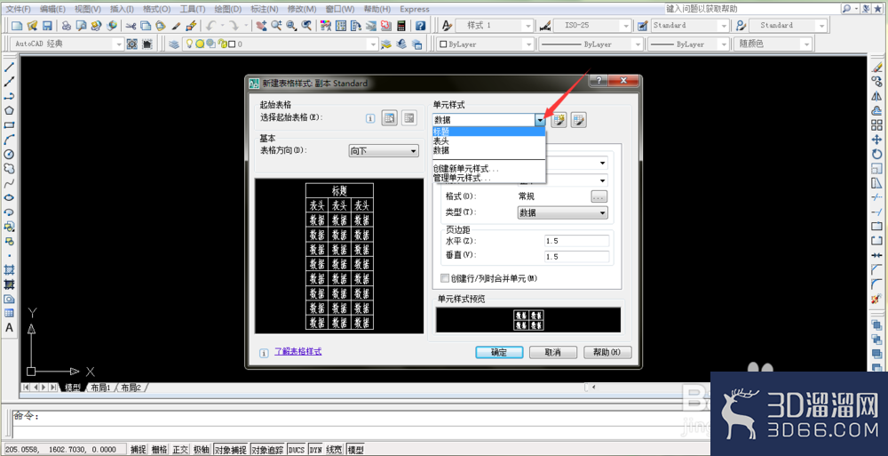Image resolution: width=888 pixels, height=456 pixels.
Task: Select the Array modify tool
Action: click(876, 125)
